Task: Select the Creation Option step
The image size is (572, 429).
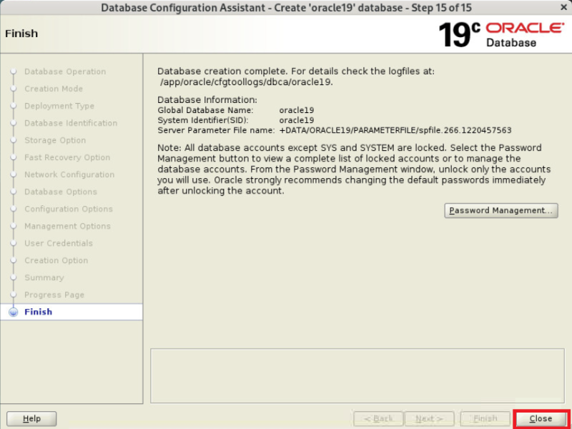Action: tap(56, 260)
